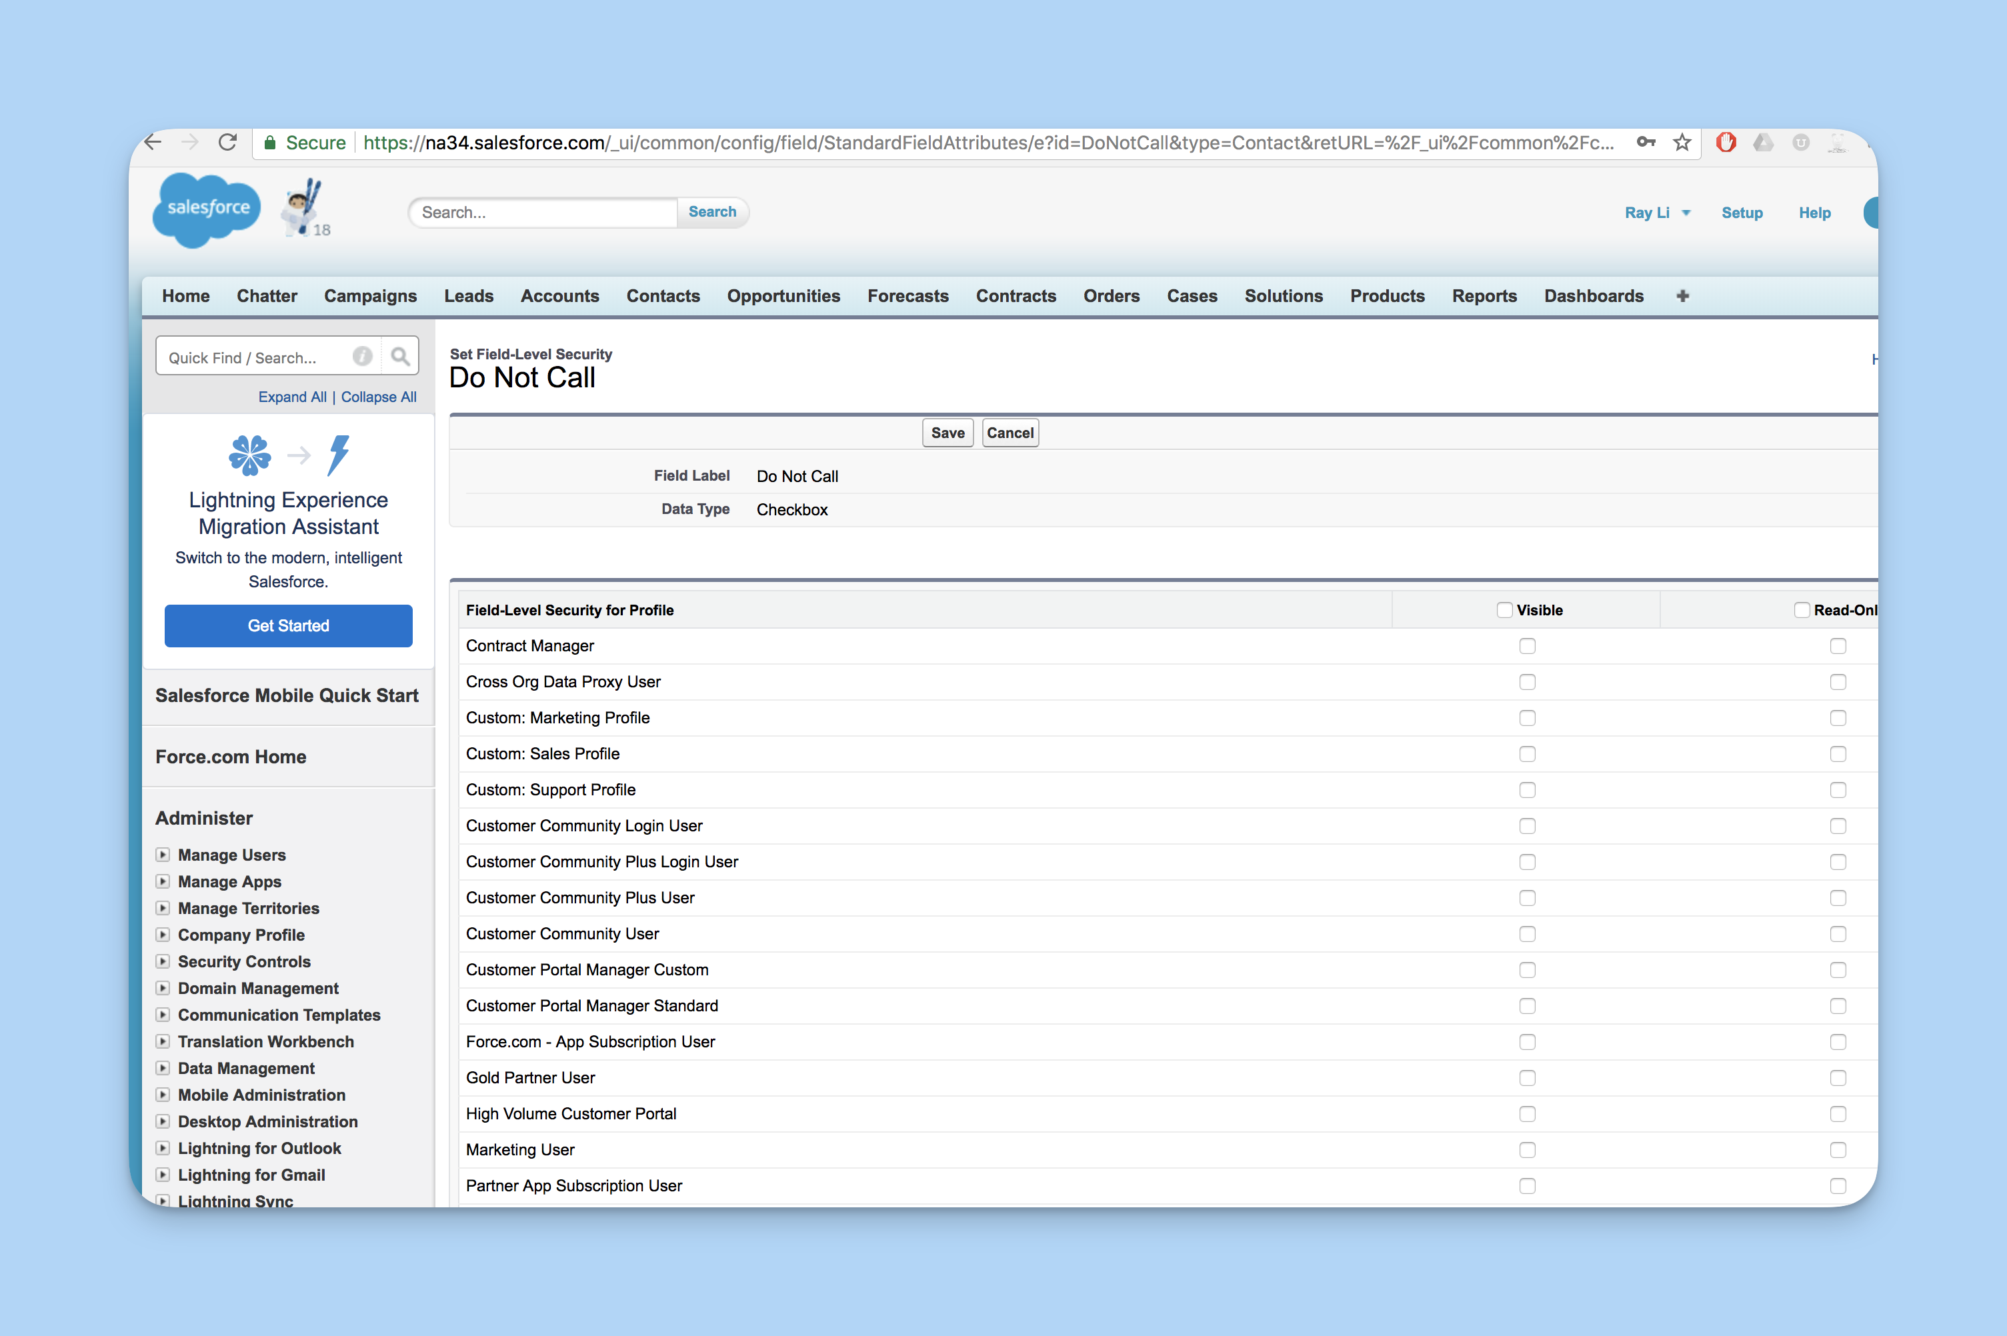Viewport: 2007px width, 1336px height.
Task: Expand the Manage Users tree node
Action: point(163,855)
